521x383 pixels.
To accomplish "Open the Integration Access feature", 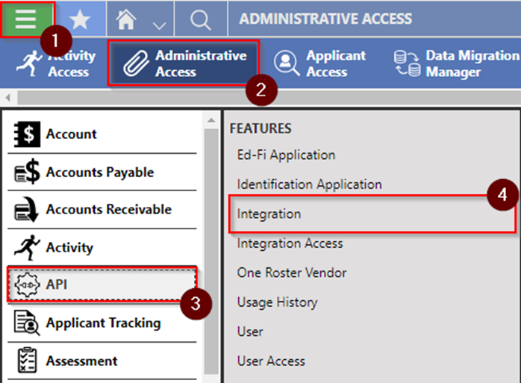I will [290, 243].
